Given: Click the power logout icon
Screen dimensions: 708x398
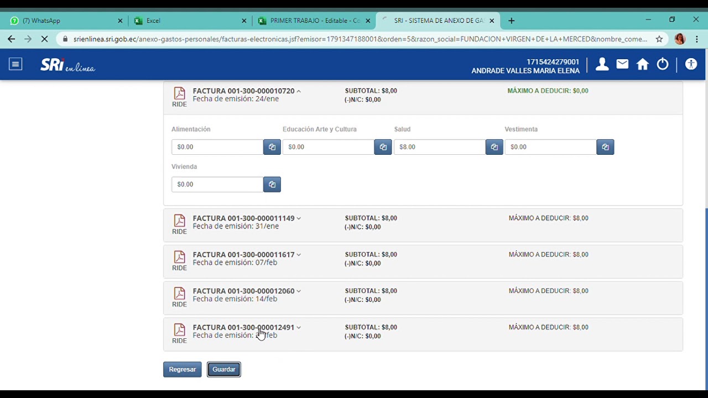Looking at the screenshot, I should pyautogui.click(x=663, y=64).
